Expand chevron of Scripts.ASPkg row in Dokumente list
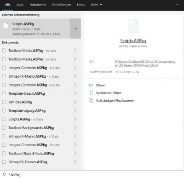 point(75,119)
